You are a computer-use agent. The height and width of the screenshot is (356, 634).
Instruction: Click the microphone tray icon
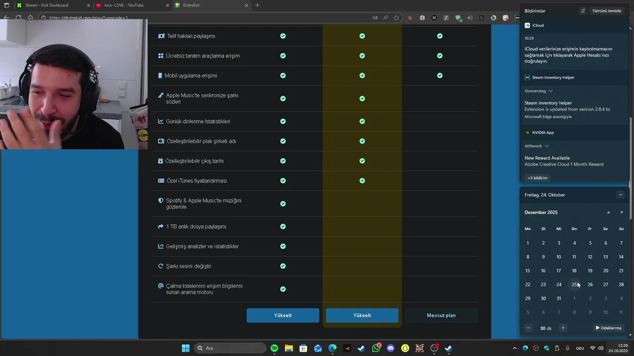[568, 348]
